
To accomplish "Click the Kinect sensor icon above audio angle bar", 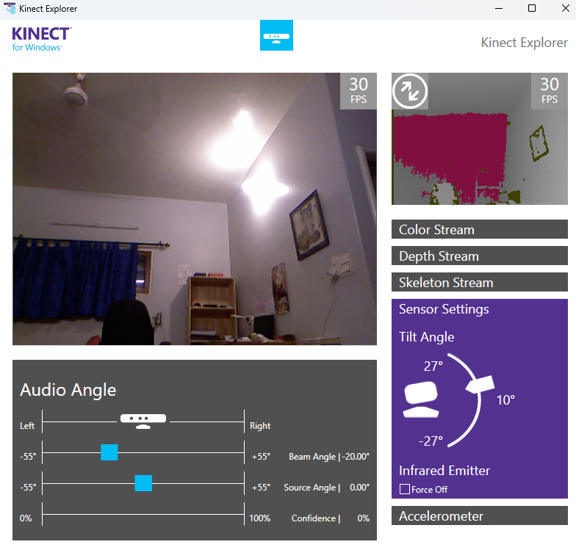I will coord(143,420).
